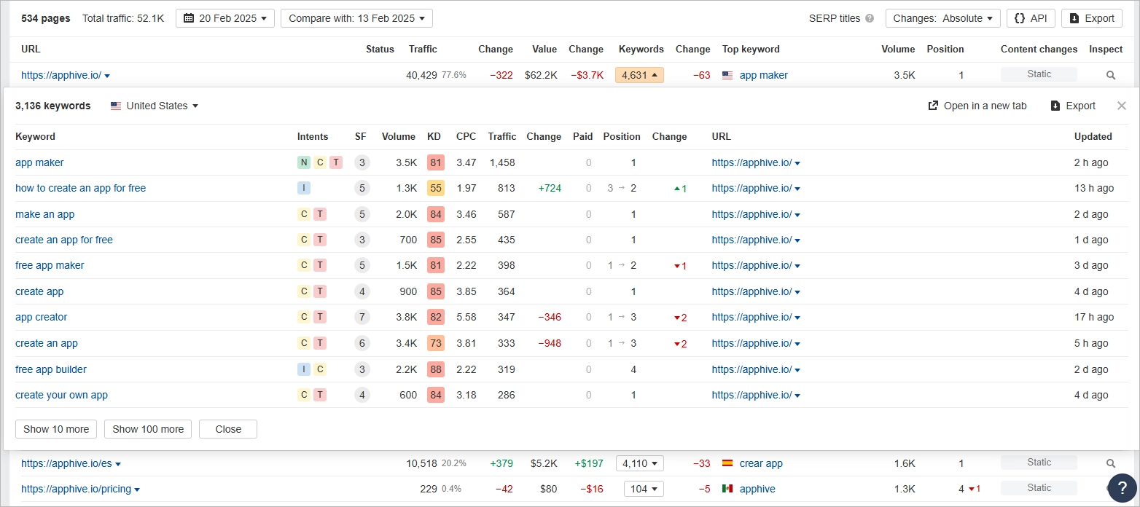The width and height of the screenshot is (1140, 507).
Task: Click the Show 10 more button
Action: click(55, 429)
